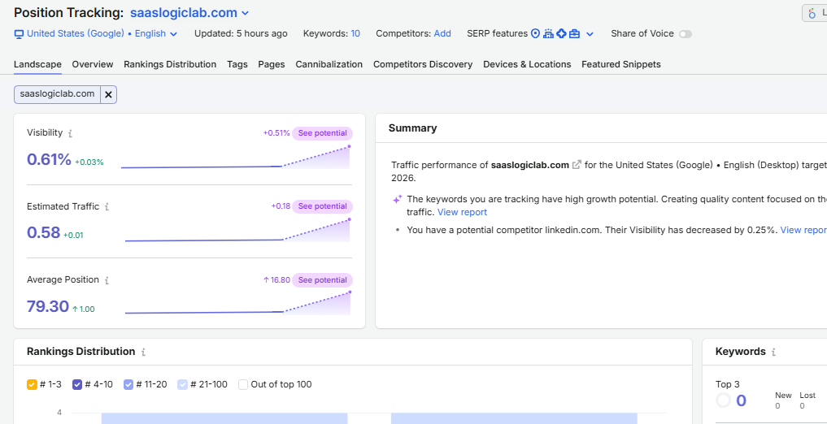Click the Keywords count 10 link
This screenshot has height=424, width=827.
coord(355,34)
